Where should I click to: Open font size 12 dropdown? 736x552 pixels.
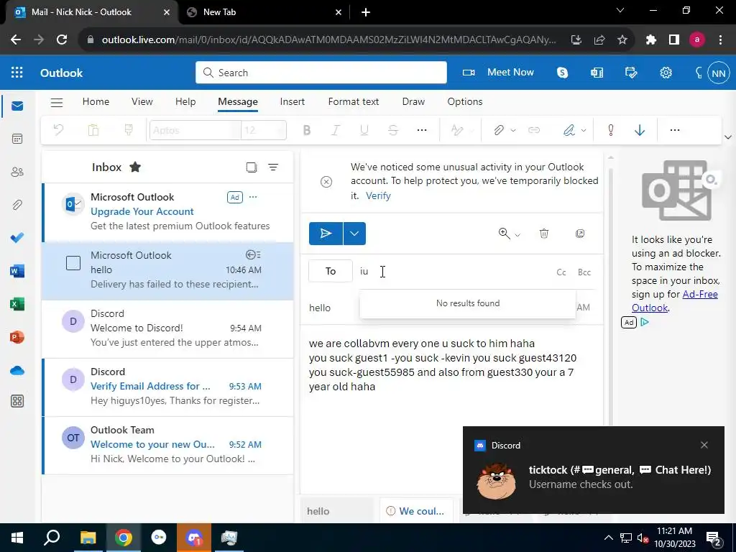point(263,130)
